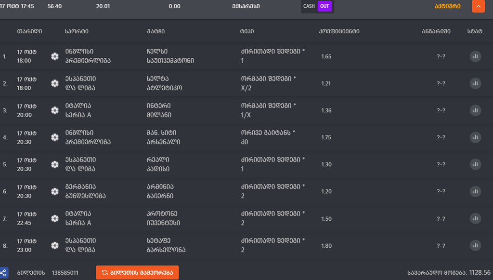493x280 pixels.
Task: Click football icon in მან. სიტი row
Action: click(55, 137)
